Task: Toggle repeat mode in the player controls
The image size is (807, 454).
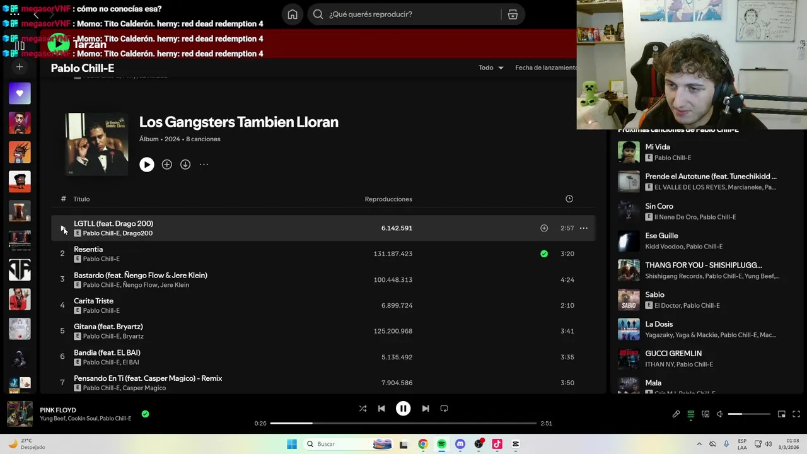Action: (444, 409)
